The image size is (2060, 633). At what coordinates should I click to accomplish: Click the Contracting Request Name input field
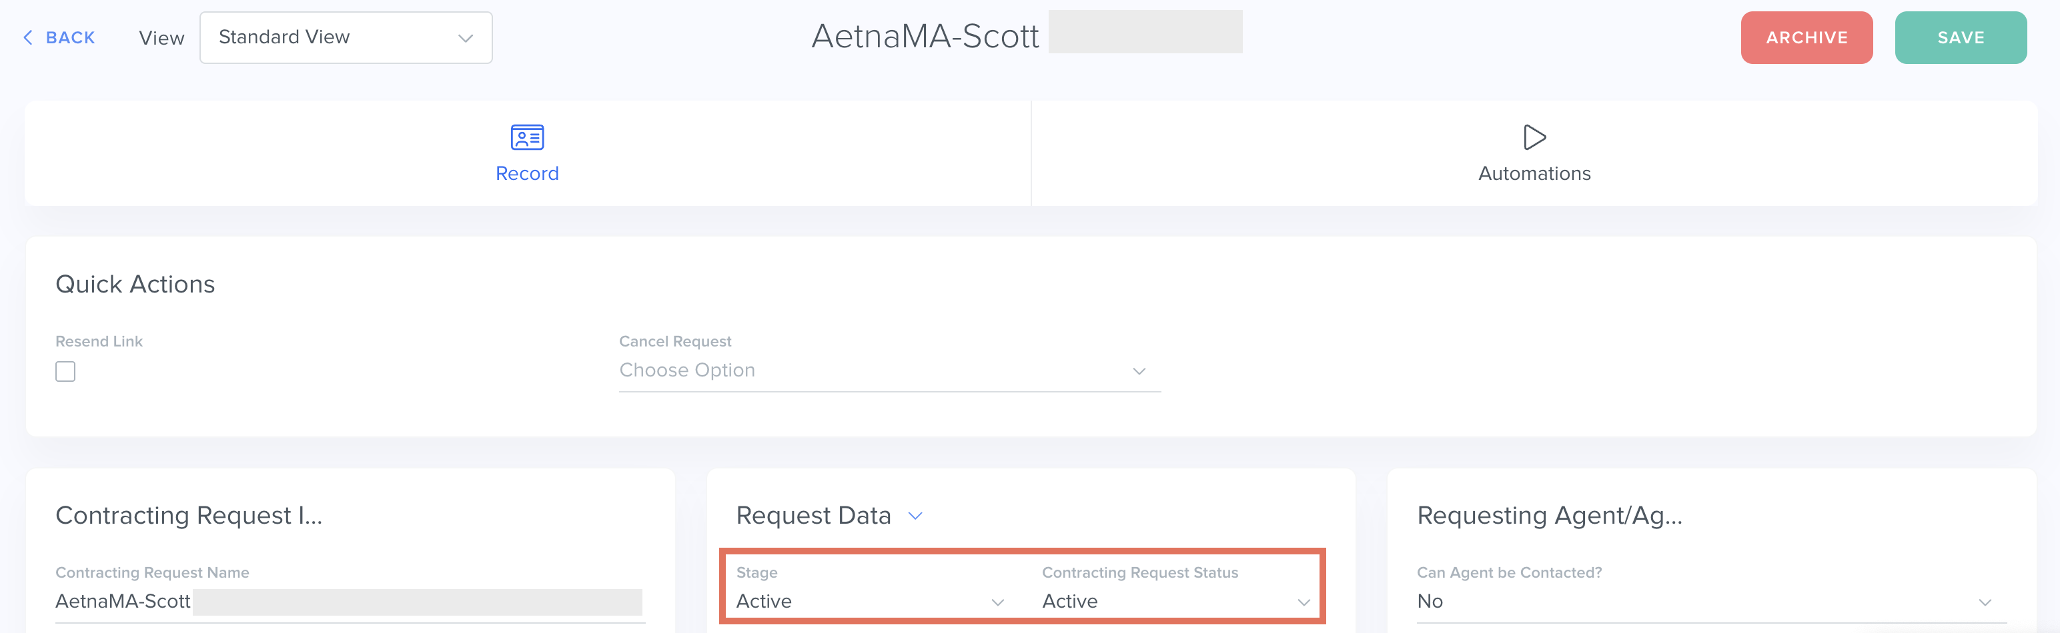click(350, 602)
